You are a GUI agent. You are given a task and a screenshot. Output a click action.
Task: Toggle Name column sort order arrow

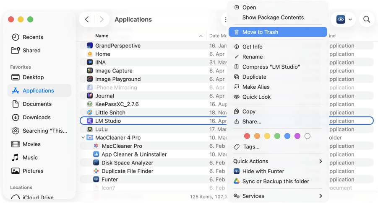click(x=201, y=36)
